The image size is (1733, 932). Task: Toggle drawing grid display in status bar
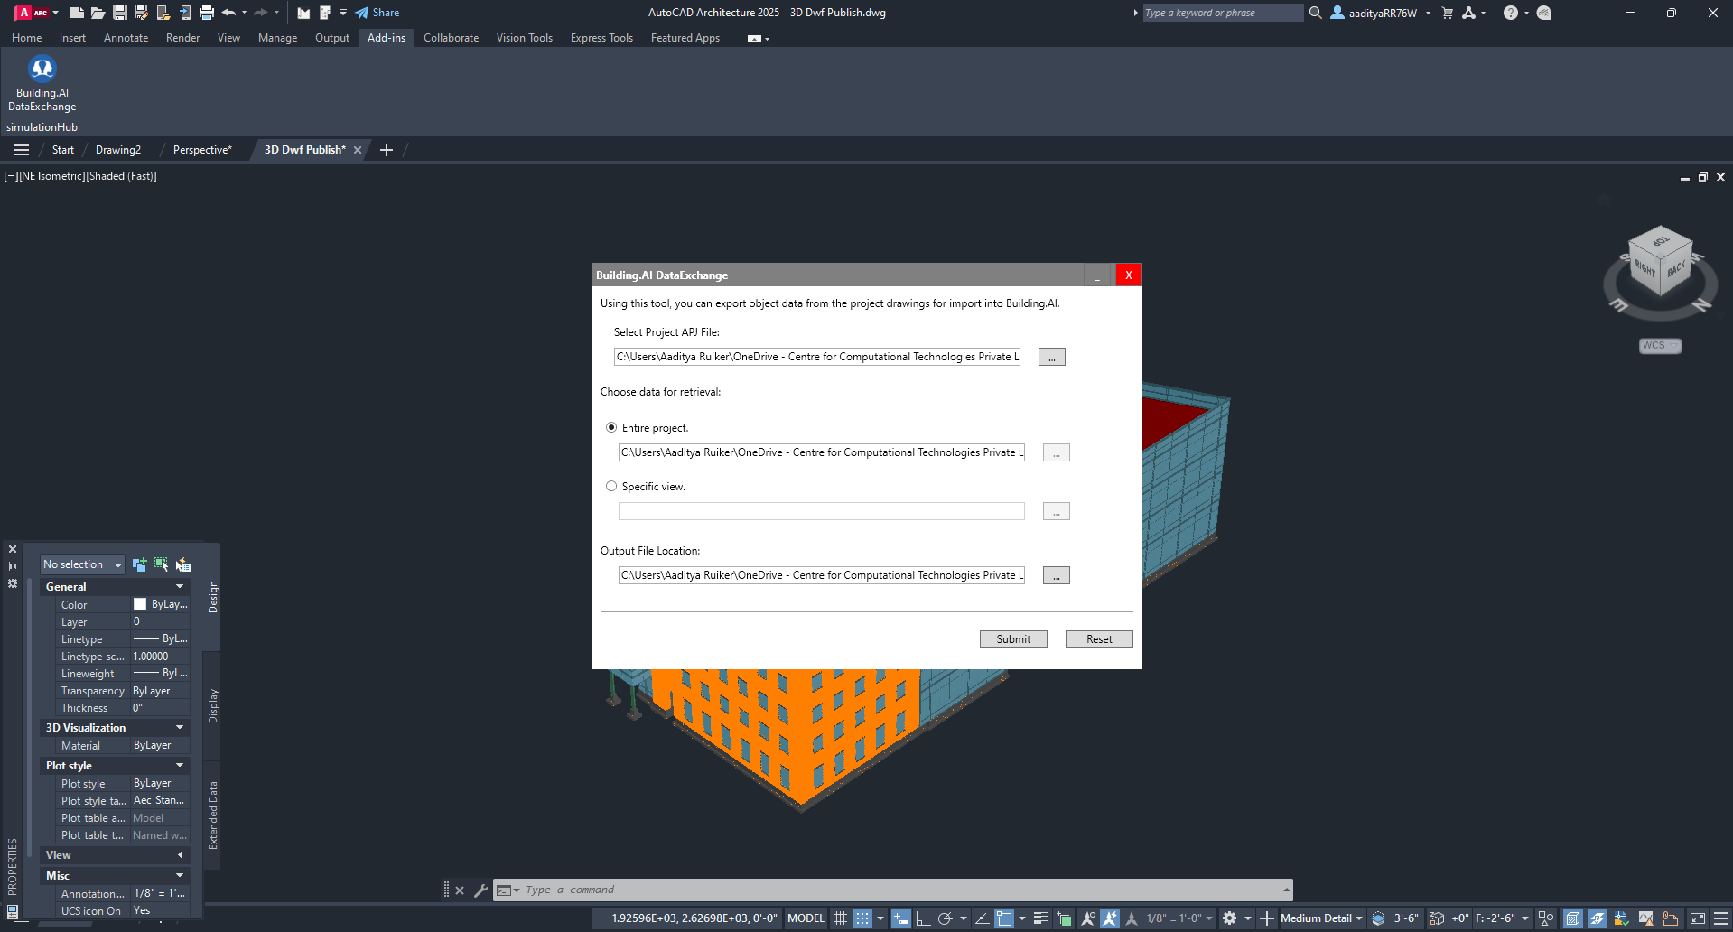point(840,918)
